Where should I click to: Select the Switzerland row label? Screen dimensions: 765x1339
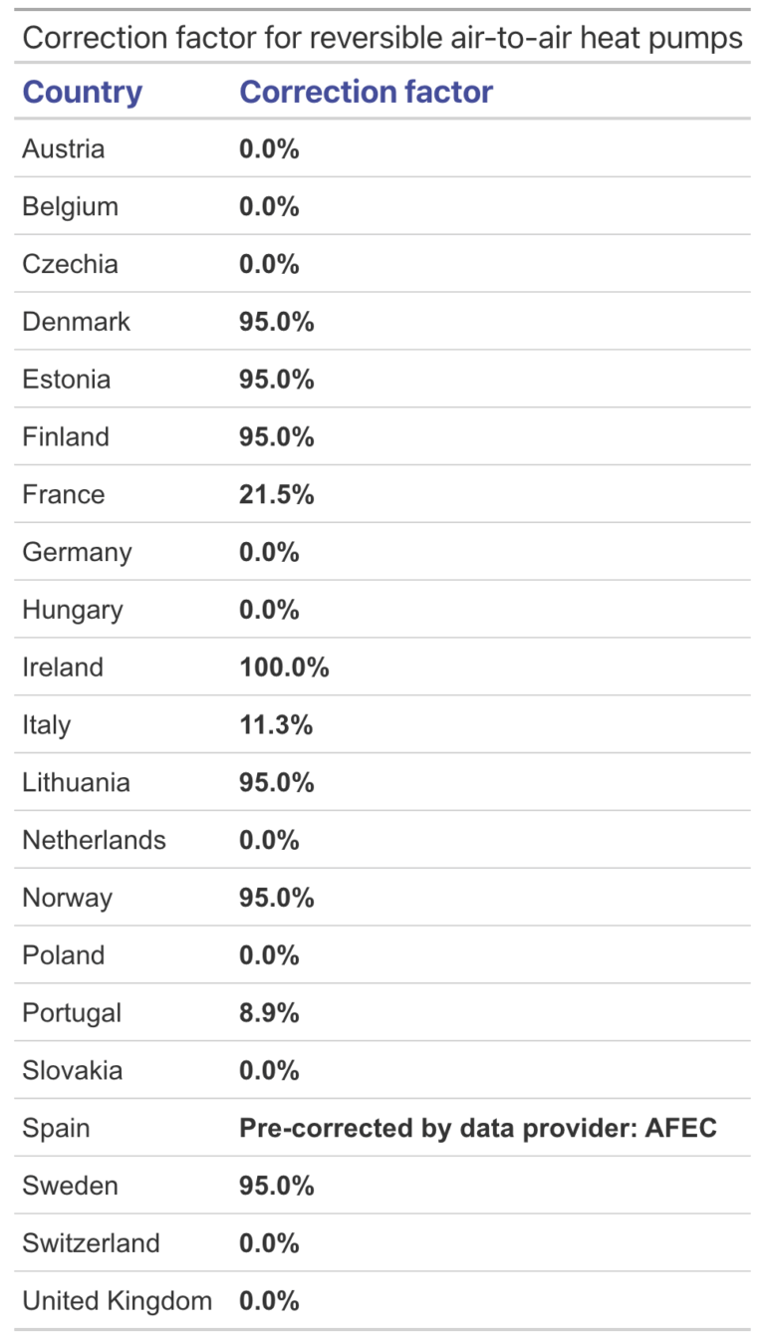click(92, 1242)
